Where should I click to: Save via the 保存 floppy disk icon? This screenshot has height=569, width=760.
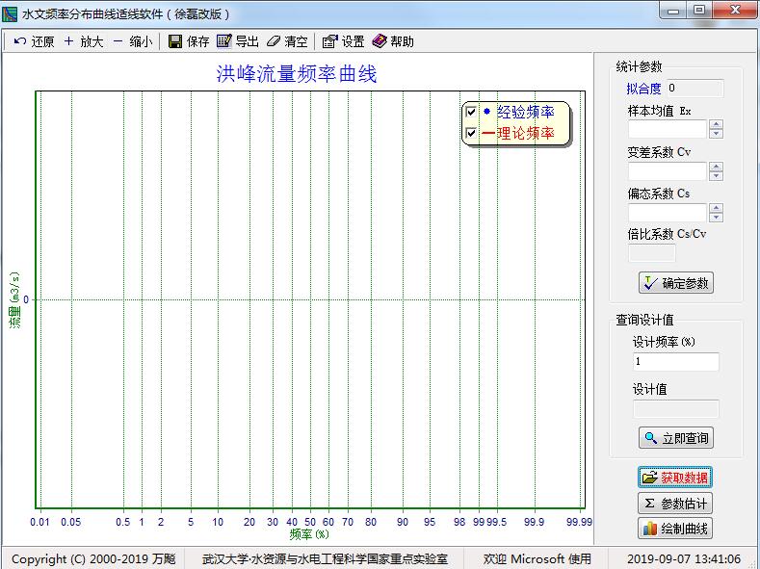(x=175, y=41)
